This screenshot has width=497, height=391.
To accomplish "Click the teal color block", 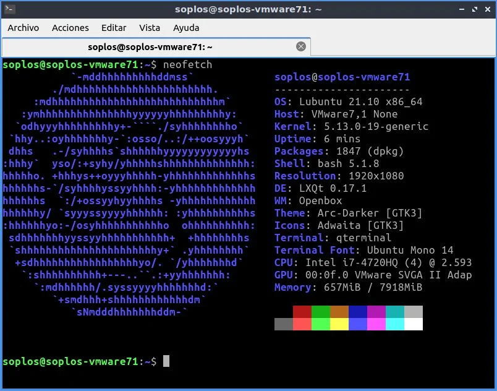I will 395,312.
